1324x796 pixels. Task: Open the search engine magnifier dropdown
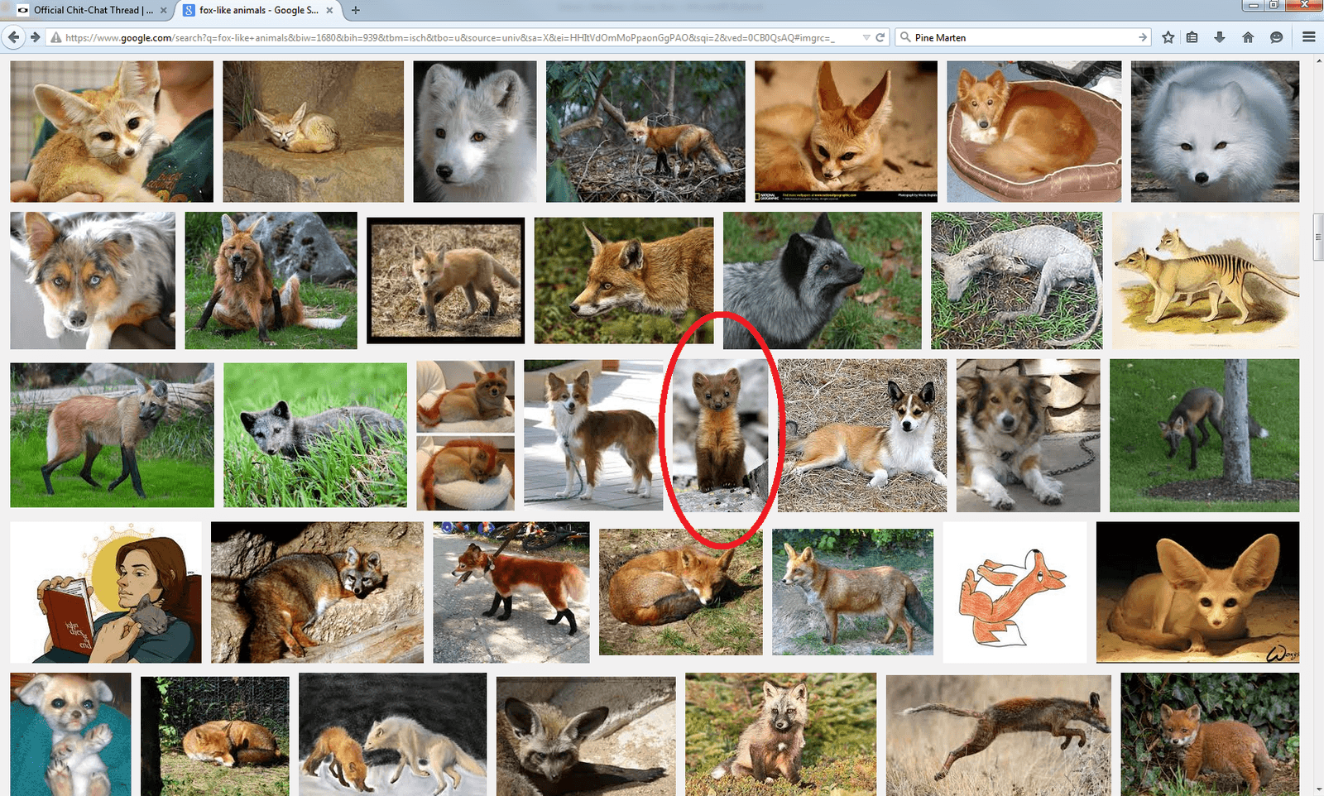[905, 37]
